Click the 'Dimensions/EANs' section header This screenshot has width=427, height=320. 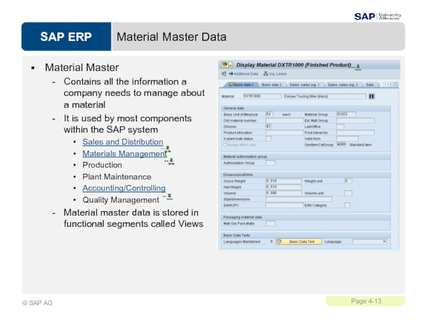click(x=238, y=175)
